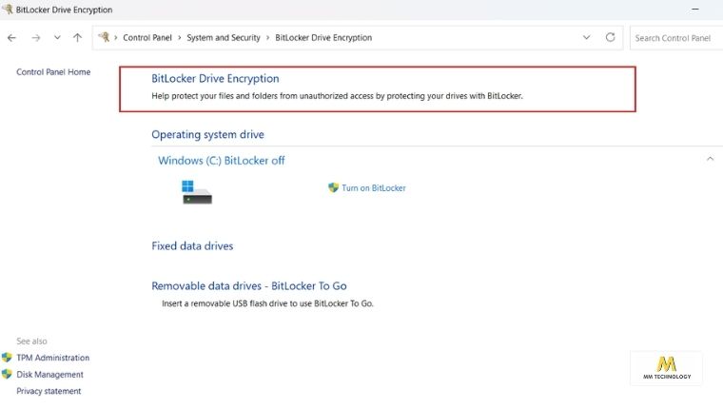The width and height of the screenshot is (723, 409).
Task: Go up one level with up arrow
Action: point(77,38)
